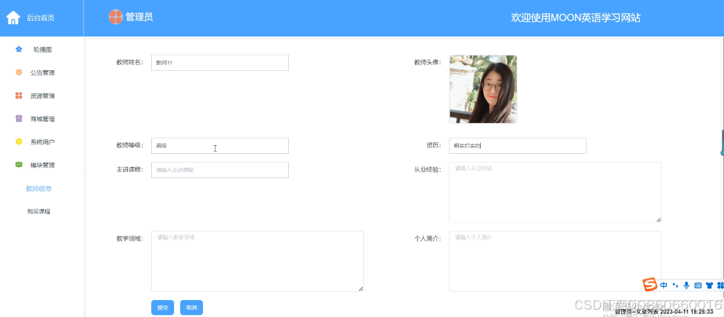
Task: Focus the 教师等级 input field
Action: [x=220, y=146]
